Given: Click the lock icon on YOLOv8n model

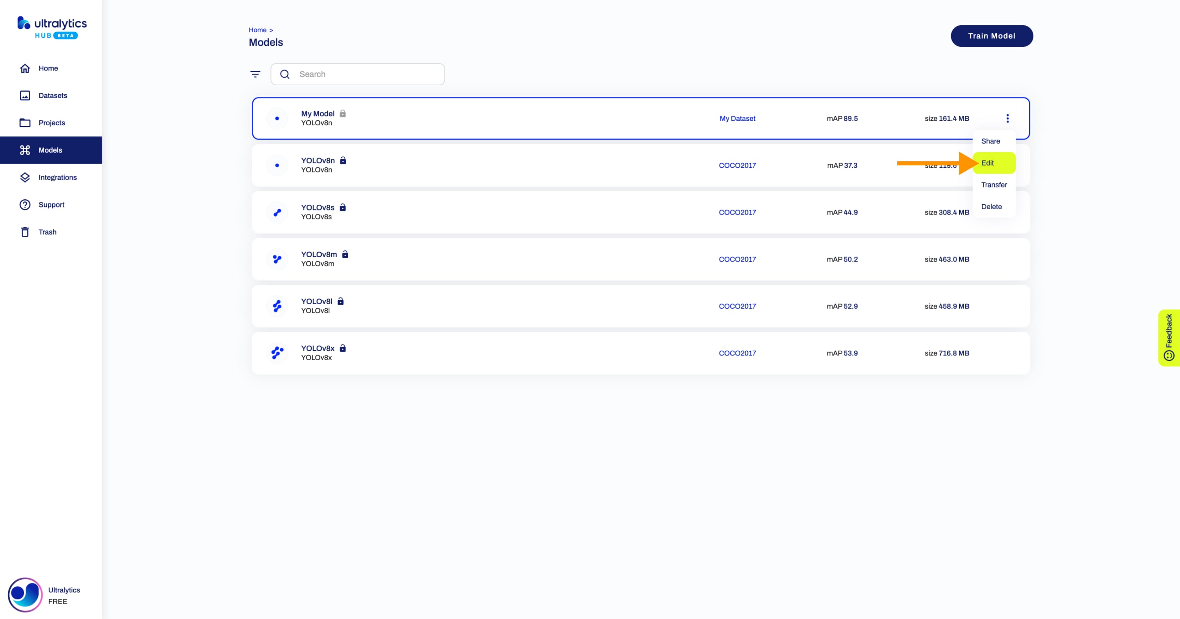Looking at the screenshot, I should (343, 160).
